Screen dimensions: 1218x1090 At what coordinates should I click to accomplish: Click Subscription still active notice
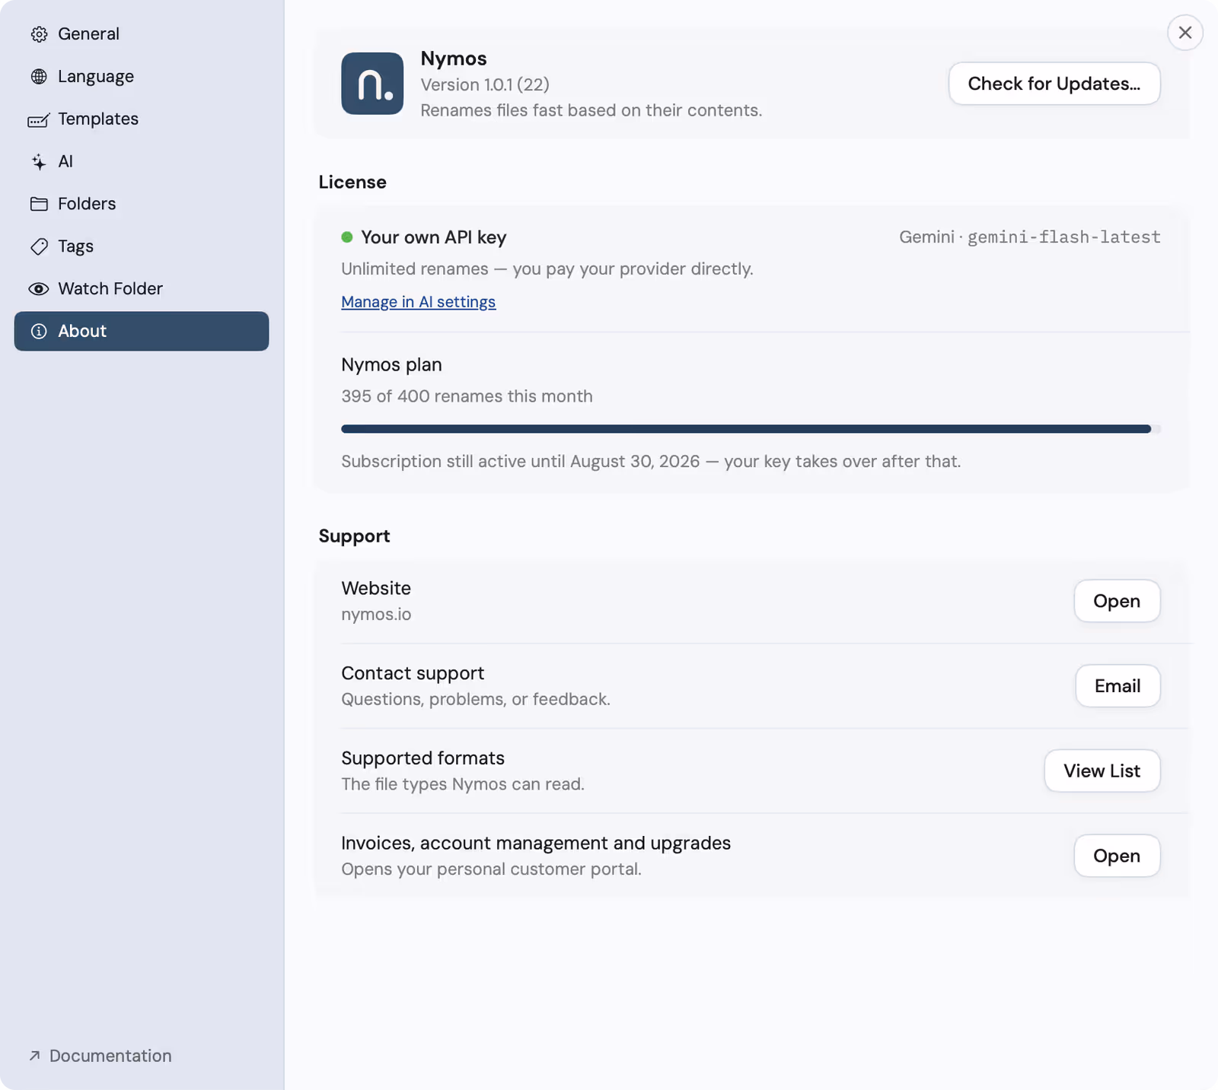tap(651, 462)
